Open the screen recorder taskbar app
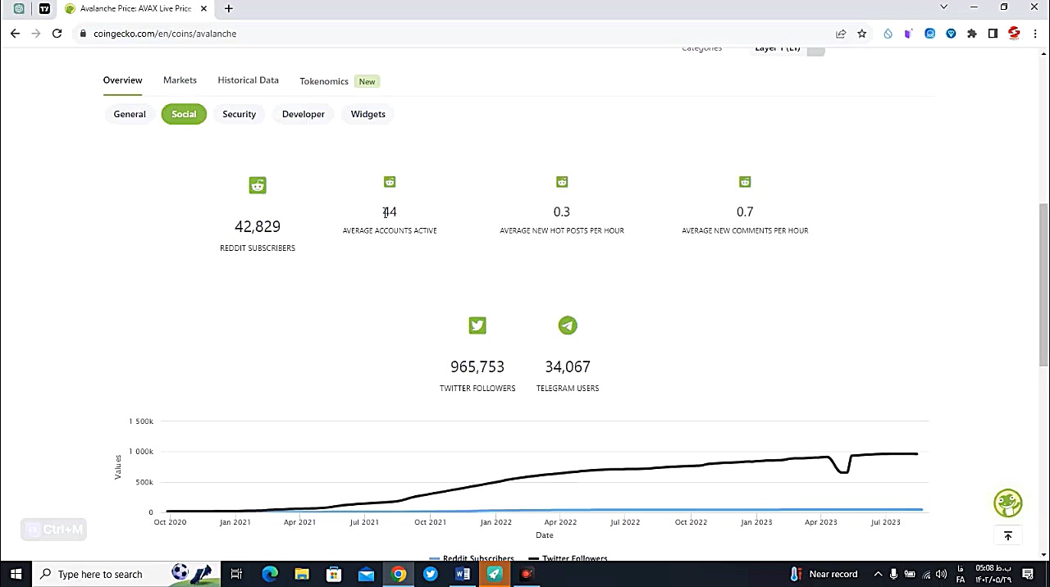The image size is (1050, 587). pyautogui.click(x=527, y=574)
